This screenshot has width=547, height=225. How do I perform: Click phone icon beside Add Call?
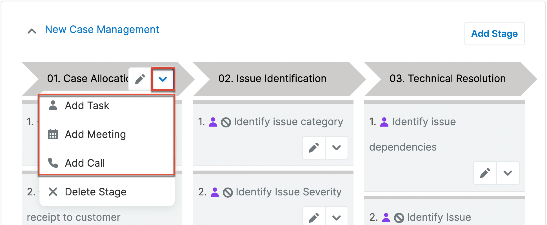(x=53, y=163)
